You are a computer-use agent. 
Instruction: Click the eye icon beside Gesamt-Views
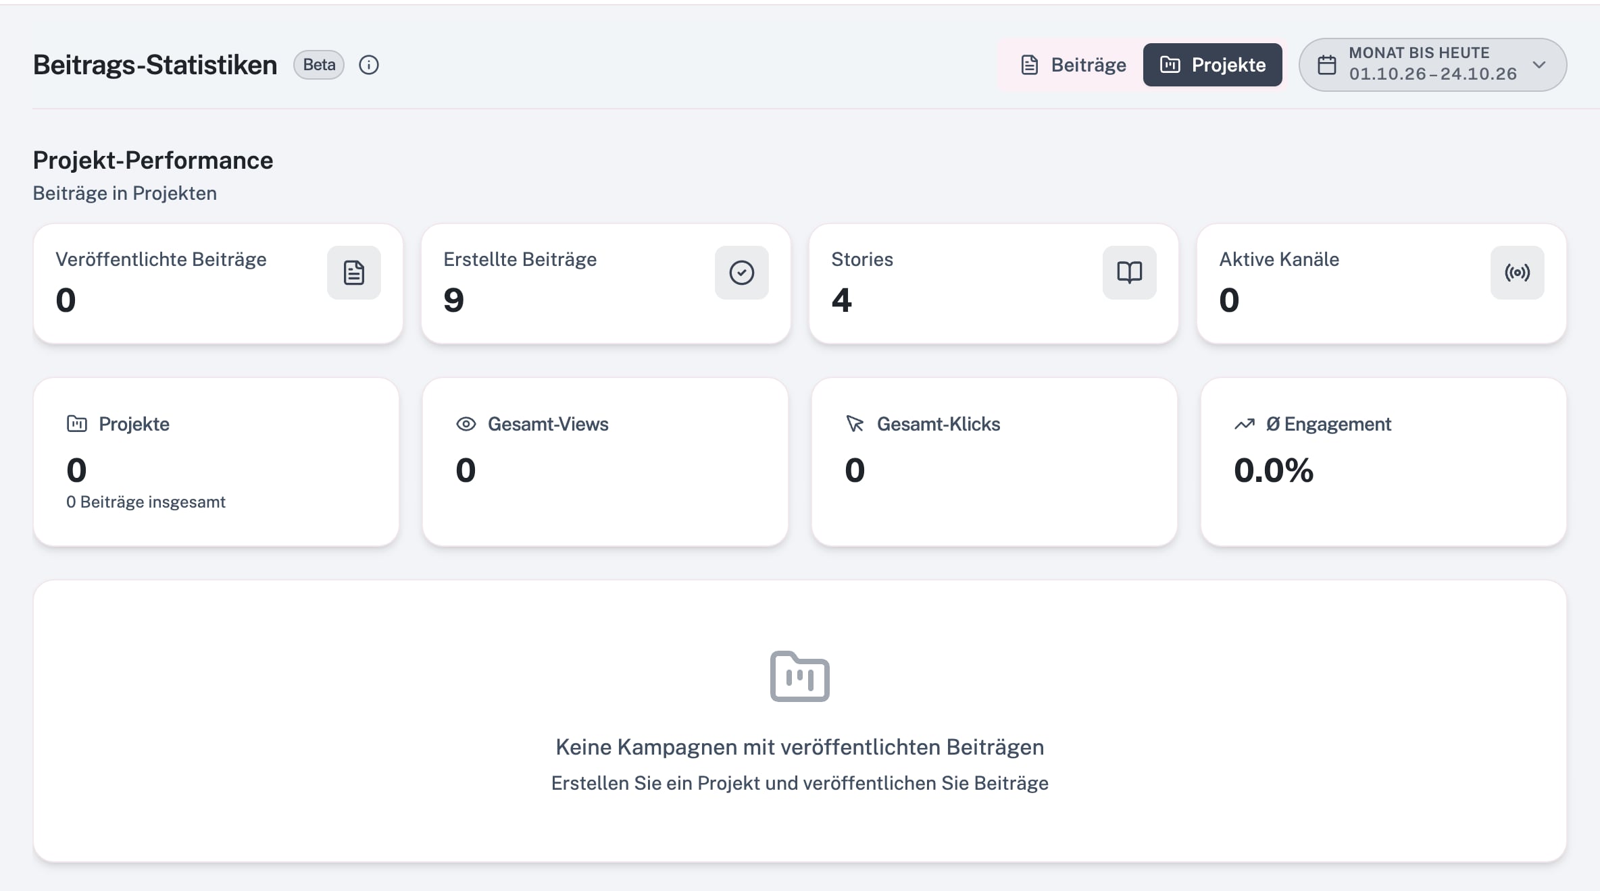point(466,424)
